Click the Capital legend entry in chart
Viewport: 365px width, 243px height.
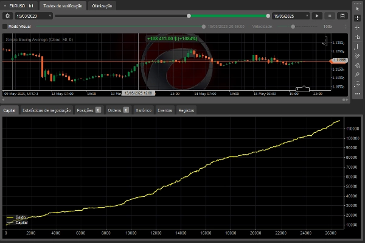17,223
